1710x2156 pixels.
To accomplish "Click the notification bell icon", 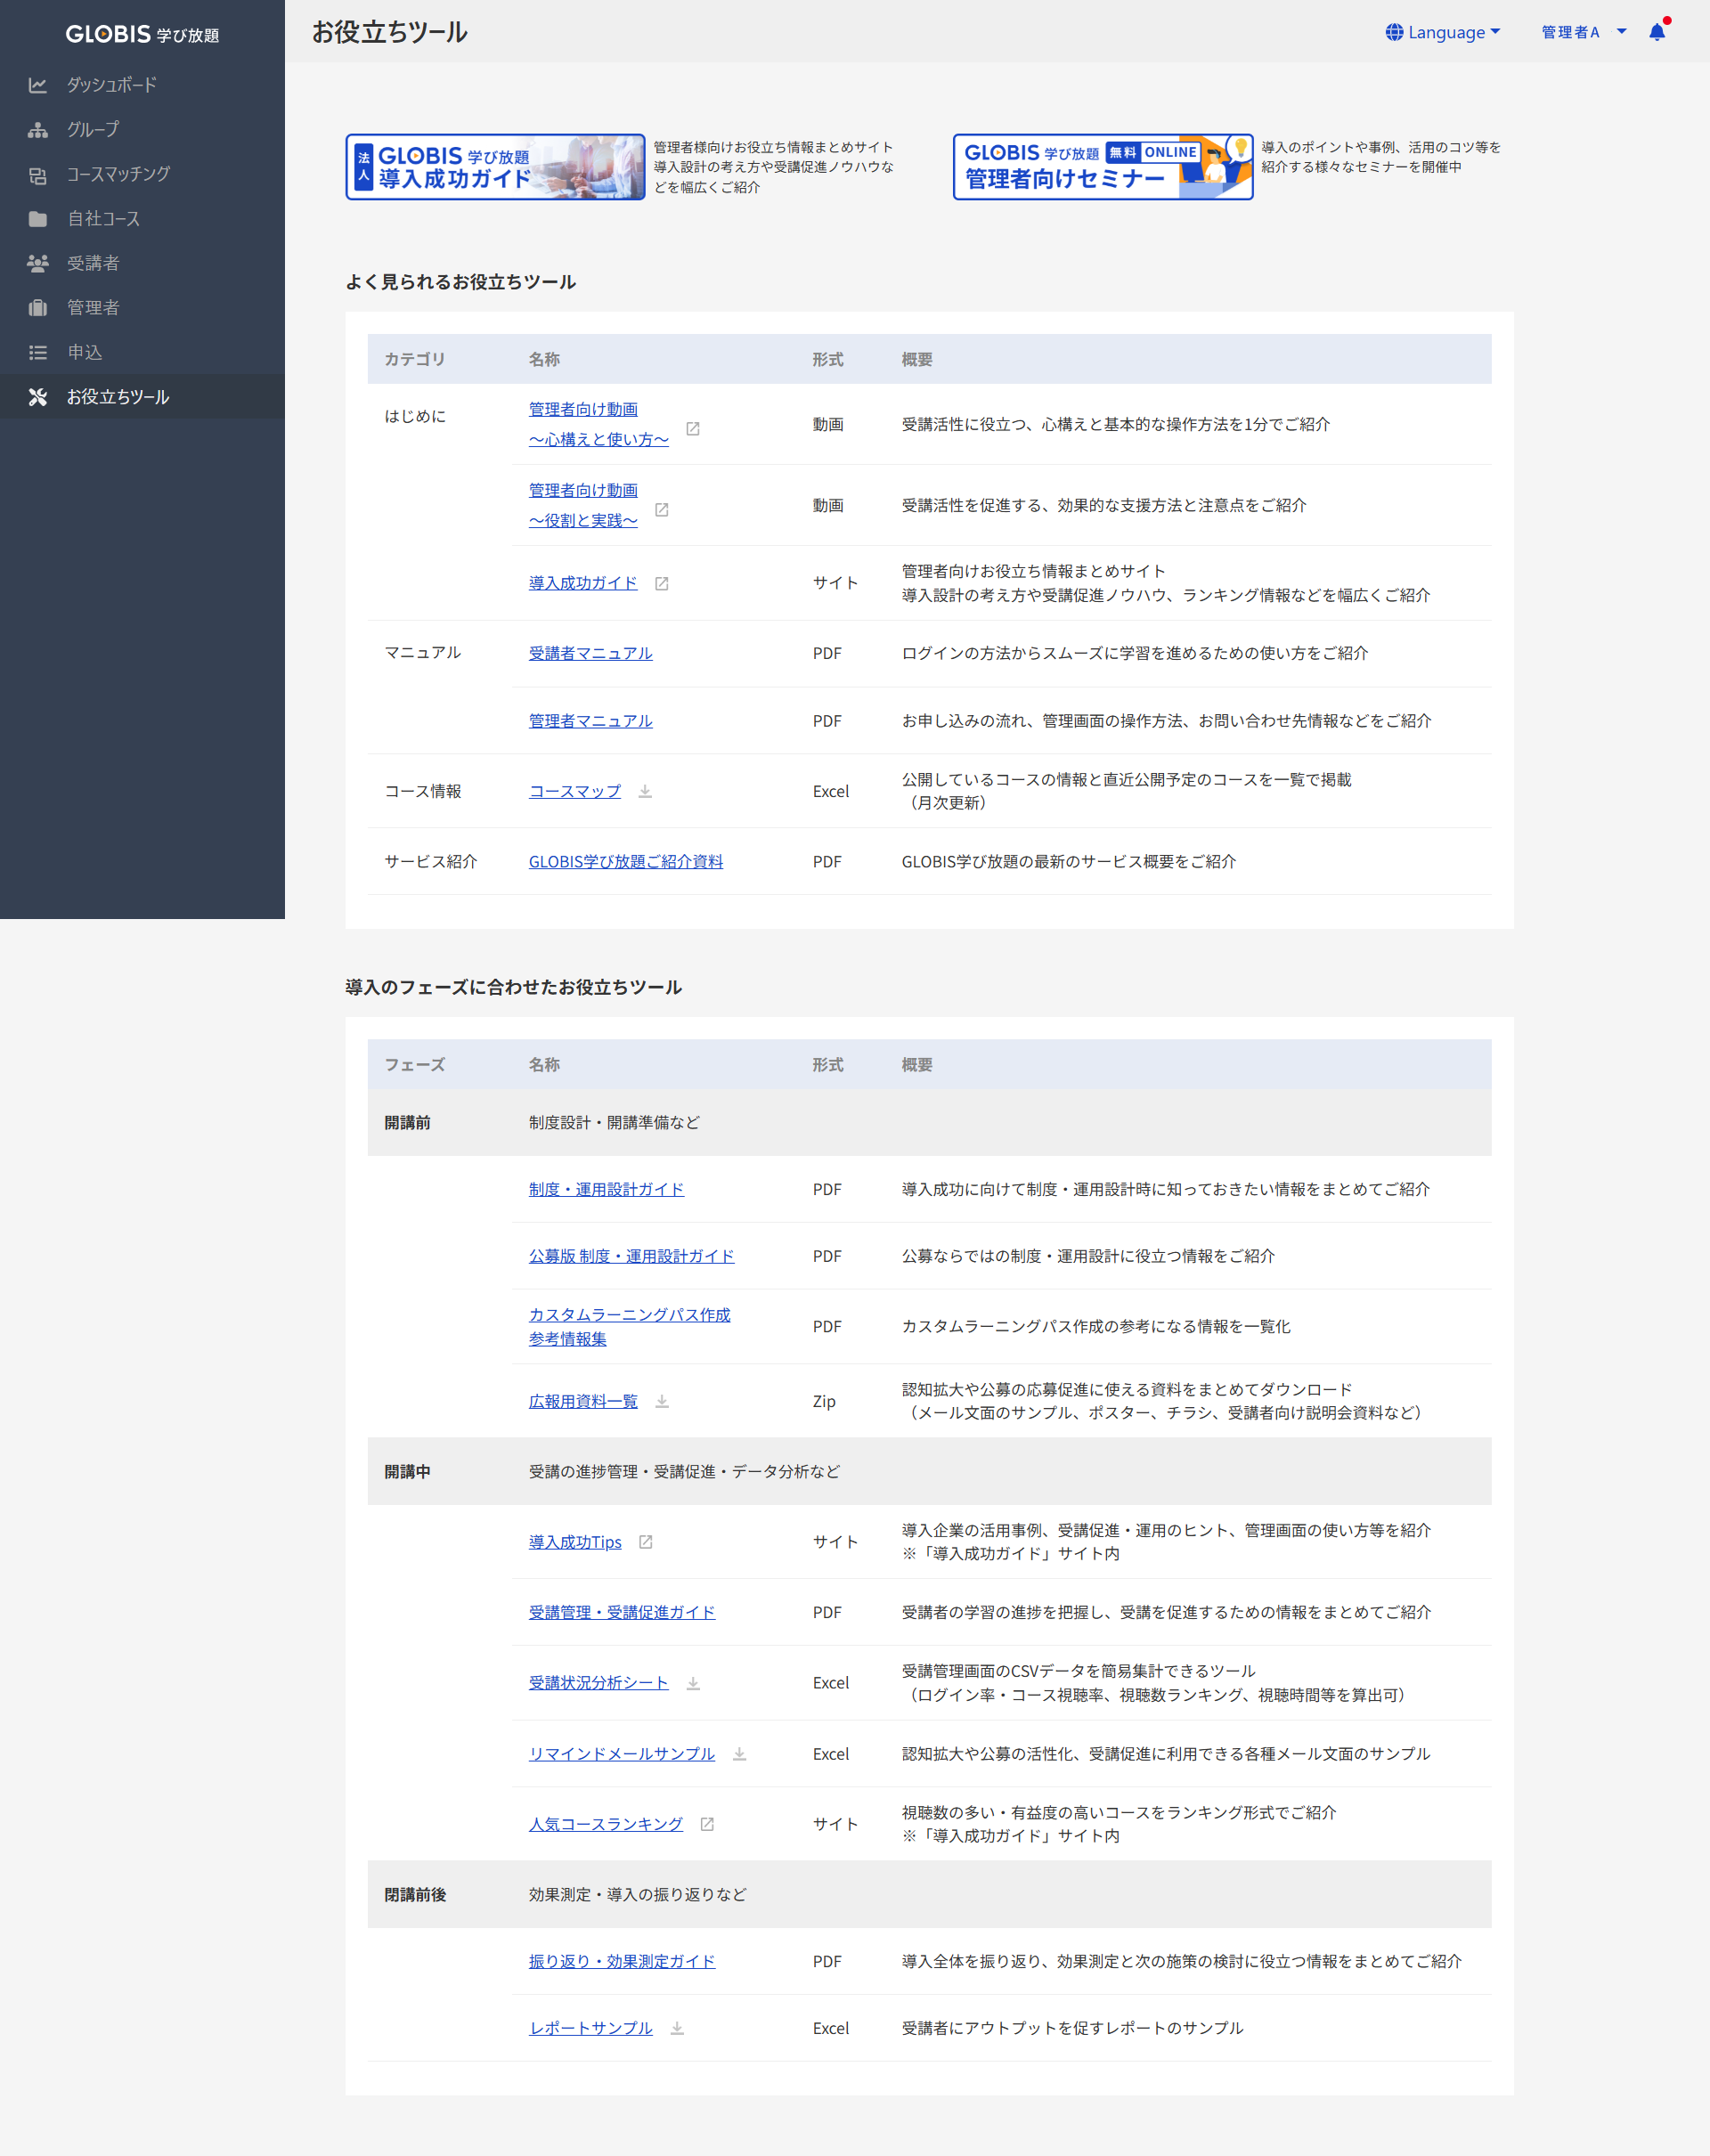I will tap(1656, 32).
